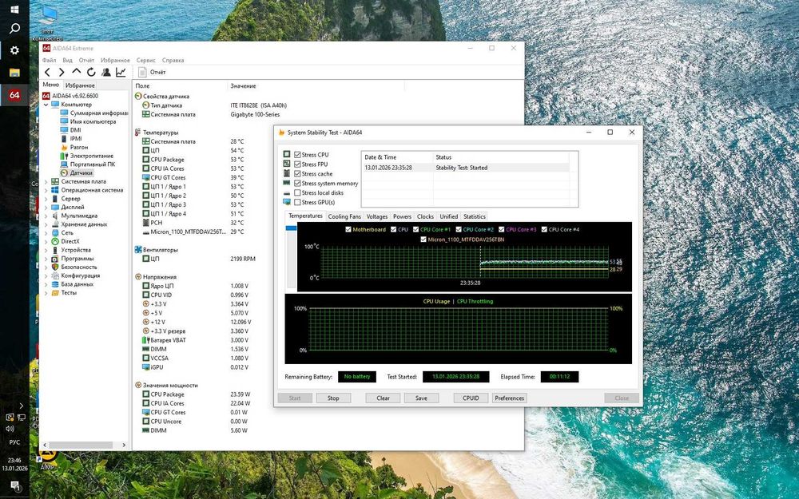Open the CPUID button
This screenshot has height=499, width=799.
(x=471, y=398)
